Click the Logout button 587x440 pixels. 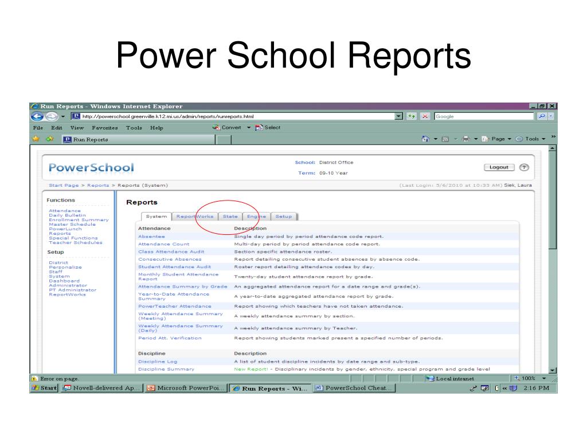[x=499, y=167]
